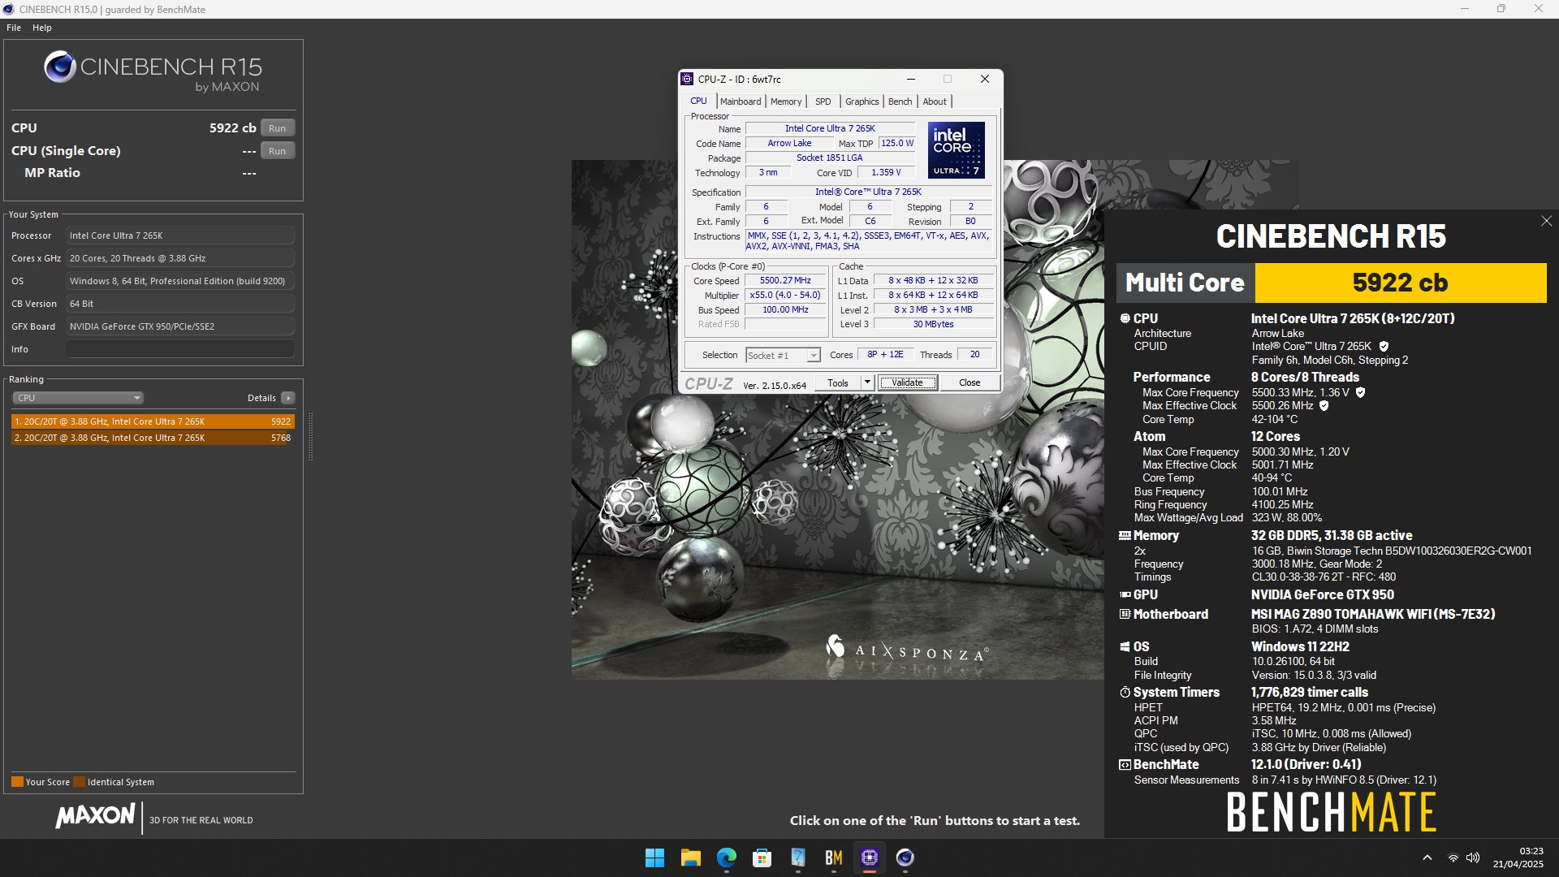Click the Intel Core Ultra 7 logo

(956, 150)
